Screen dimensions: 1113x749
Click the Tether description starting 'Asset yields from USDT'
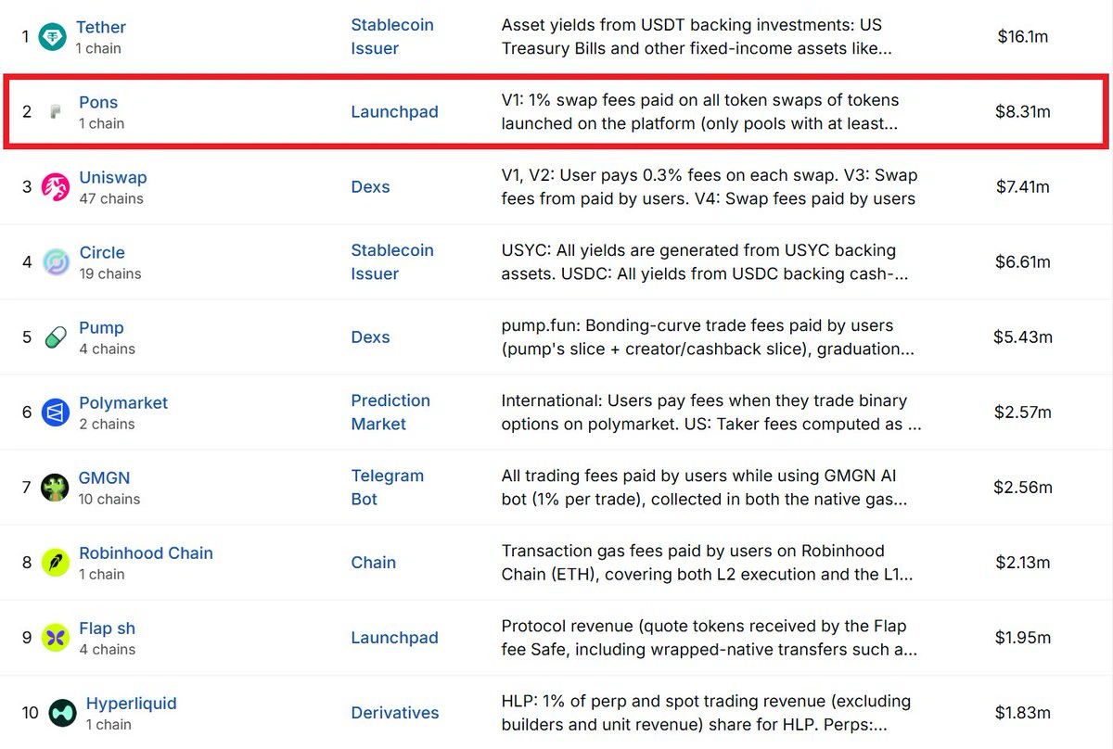[x=697, y=37]
